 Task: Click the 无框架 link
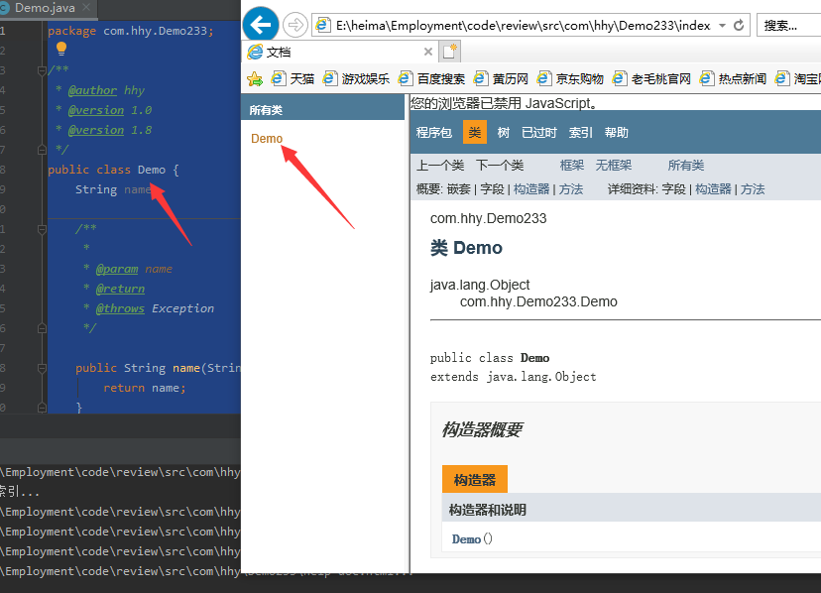tap(613, 166)
